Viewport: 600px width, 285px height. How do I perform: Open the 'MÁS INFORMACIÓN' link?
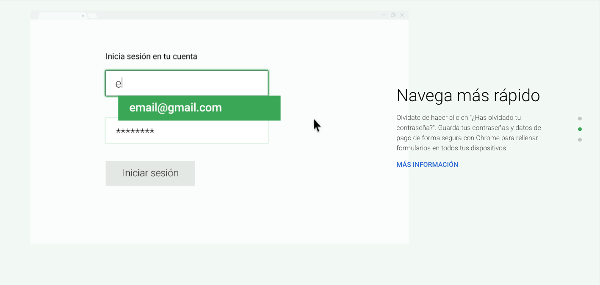click(427, 165)
